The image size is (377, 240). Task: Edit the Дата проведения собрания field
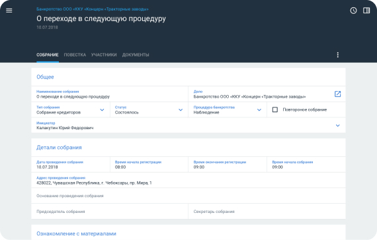[71, 164]
